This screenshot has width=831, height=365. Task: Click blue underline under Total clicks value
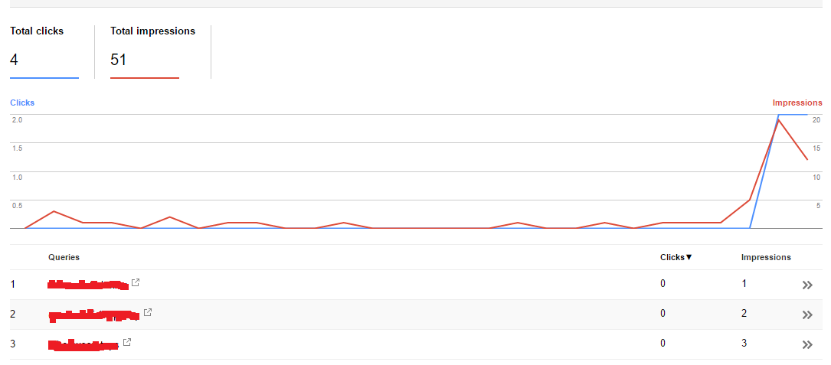(x=44, y=78)
